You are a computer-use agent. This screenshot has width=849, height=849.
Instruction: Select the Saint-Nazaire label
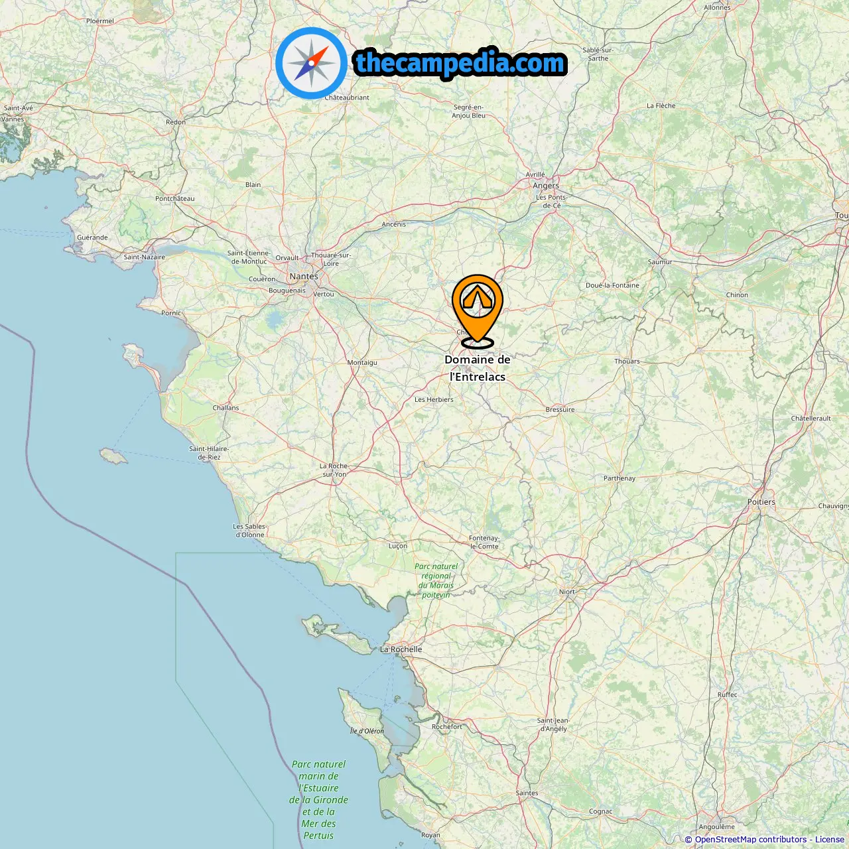coord(145,257)
